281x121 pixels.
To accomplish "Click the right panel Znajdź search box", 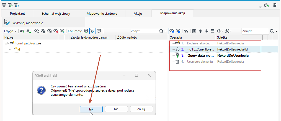I will 255,31.
